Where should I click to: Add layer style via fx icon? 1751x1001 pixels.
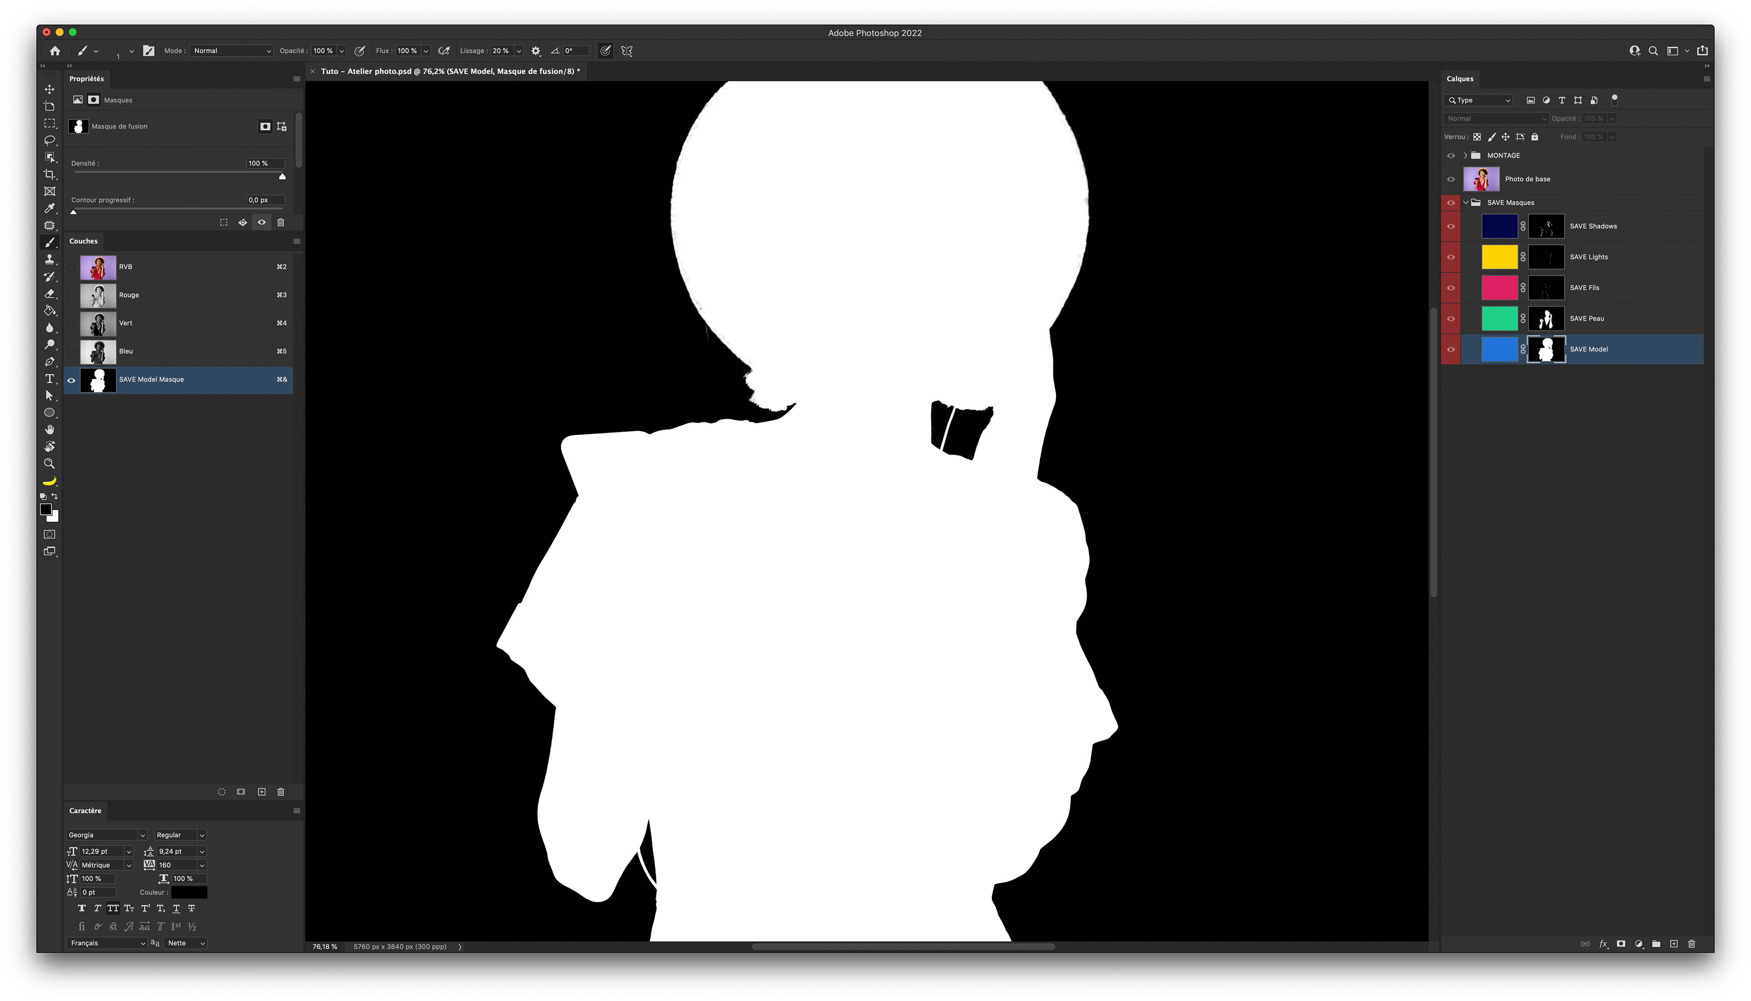pyautogui.click(x=1603, y=944)
